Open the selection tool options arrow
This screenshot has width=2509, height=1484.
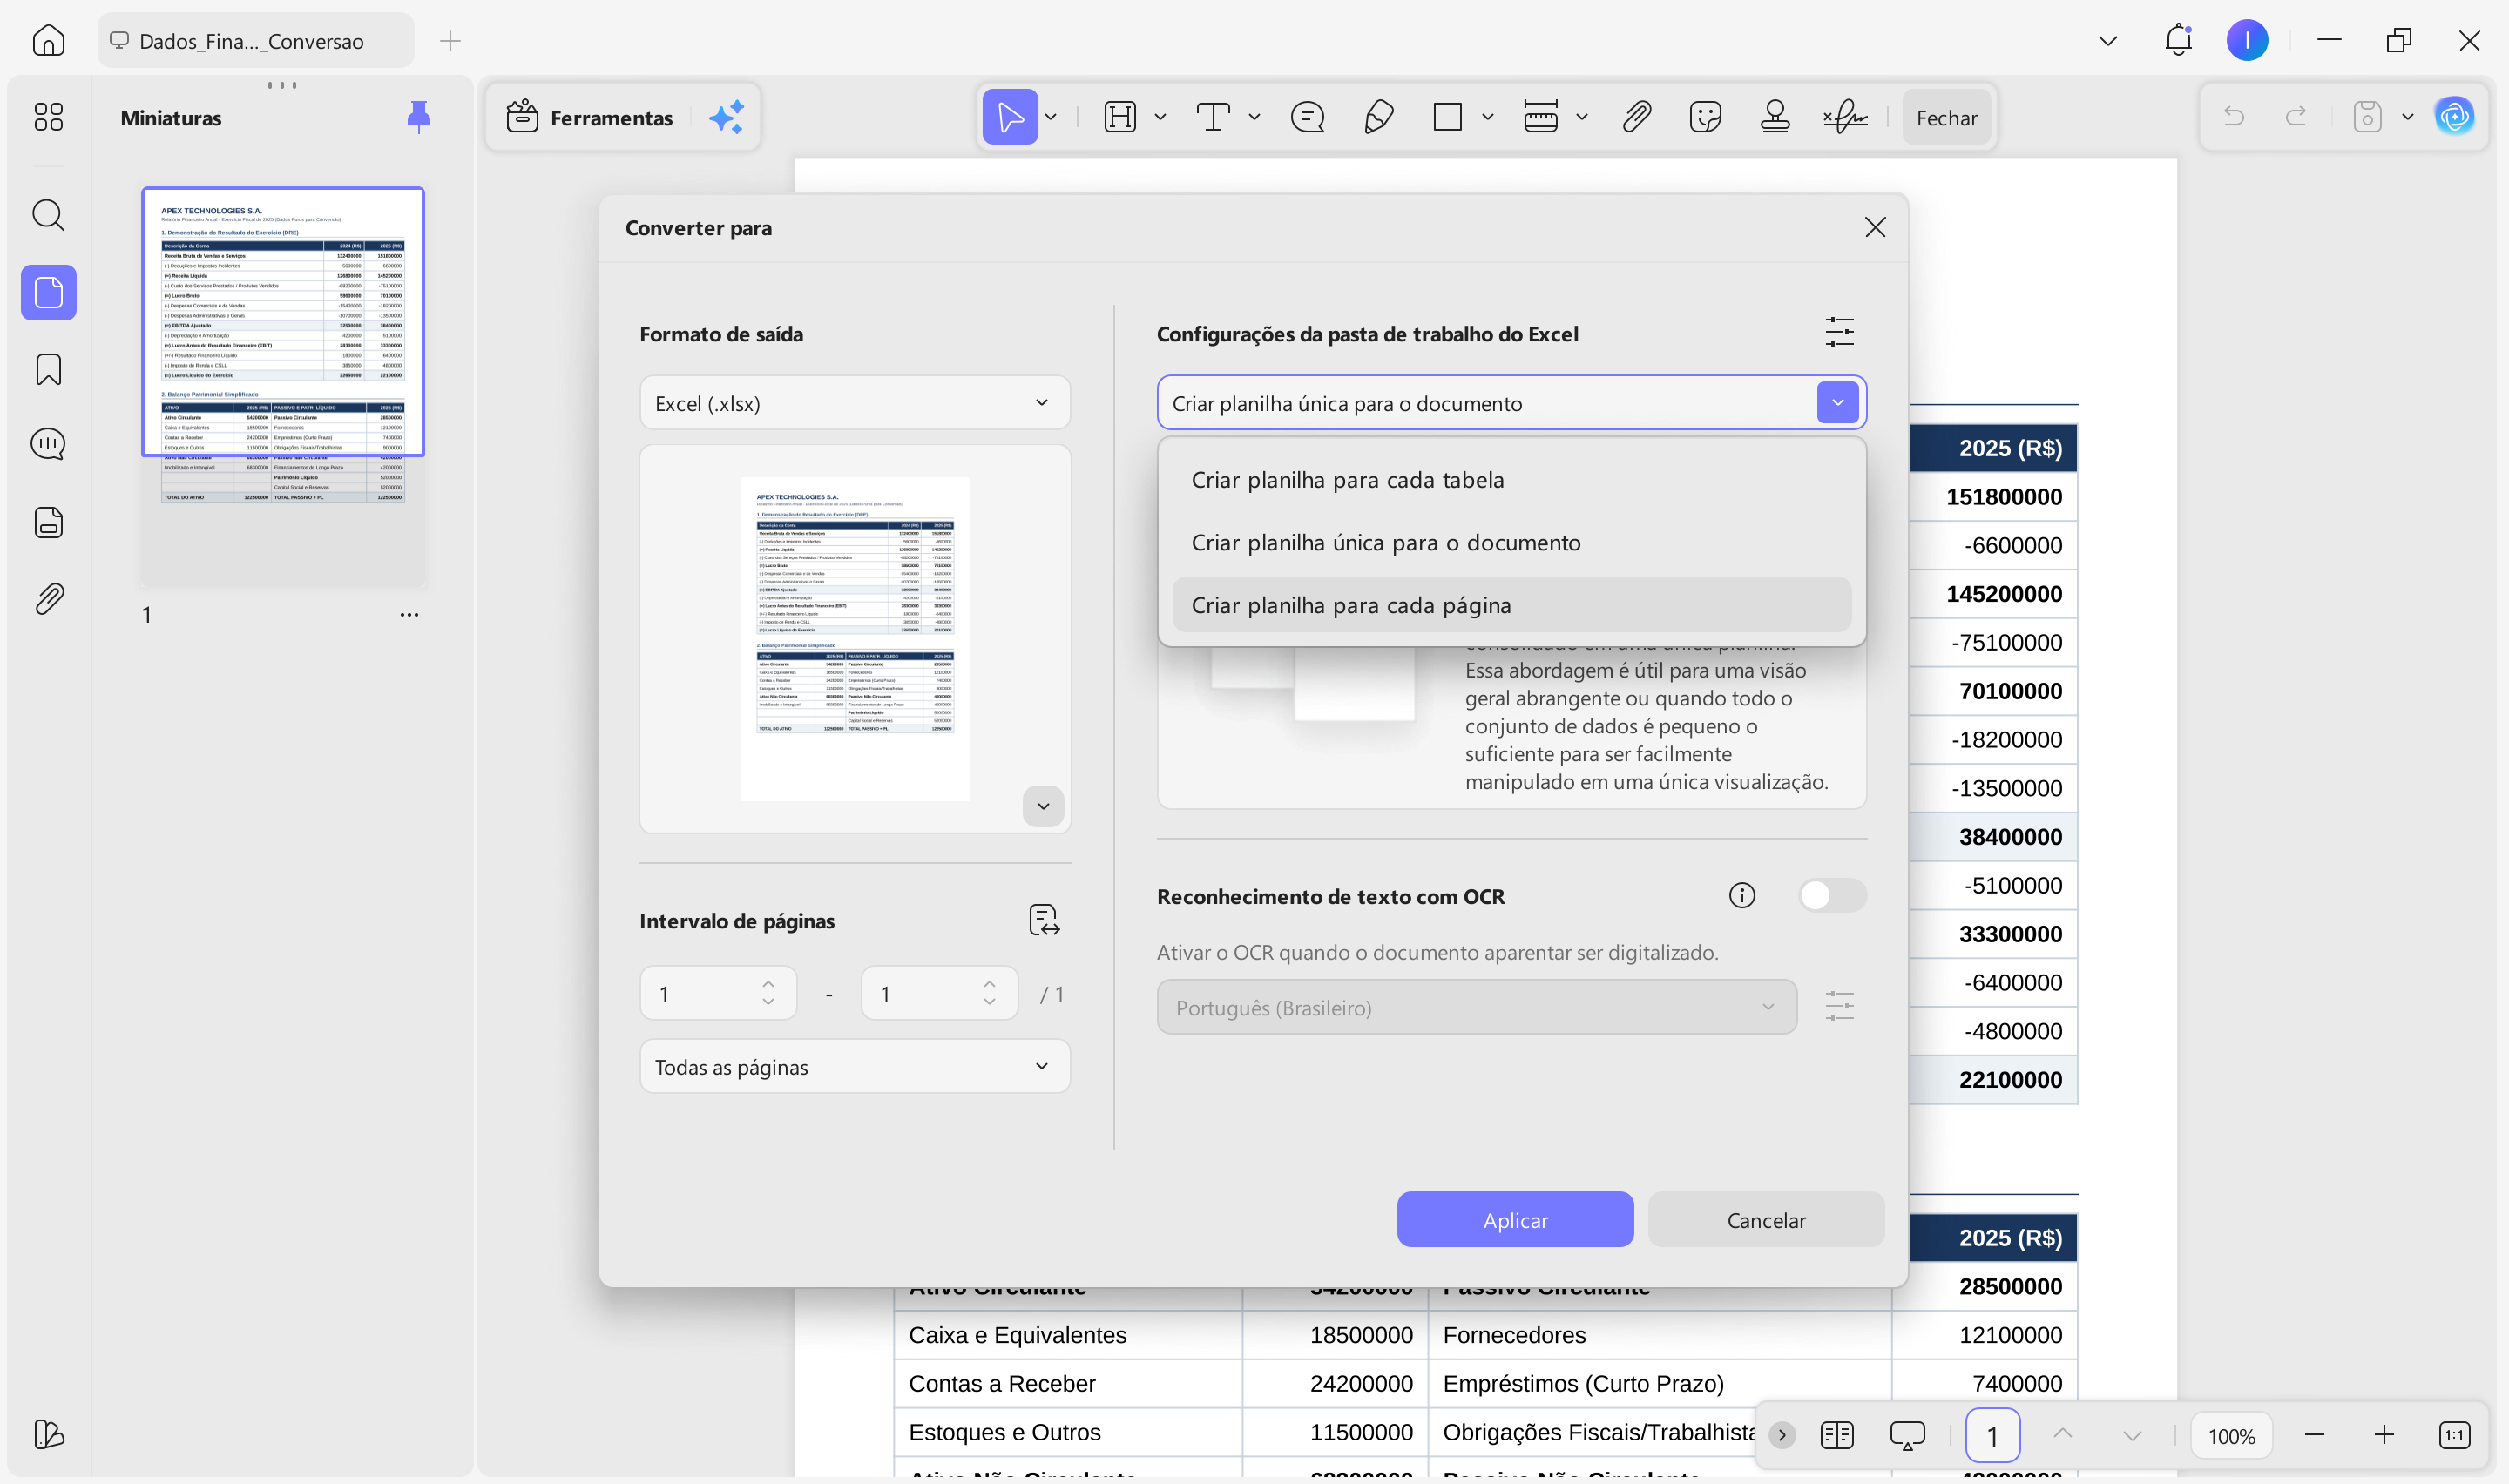click(1051, 117)
